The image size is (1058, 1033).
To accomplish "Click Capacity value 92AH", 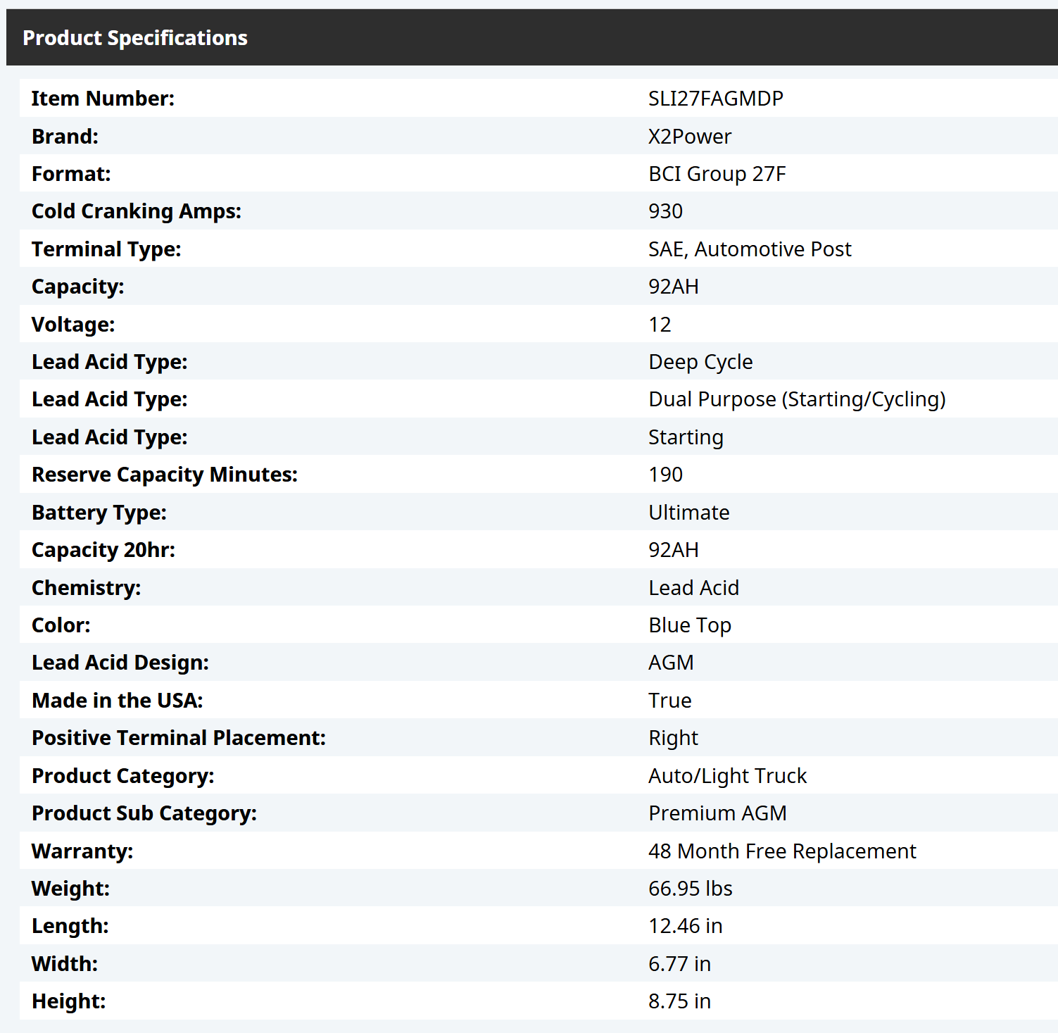I will point(673,287).
